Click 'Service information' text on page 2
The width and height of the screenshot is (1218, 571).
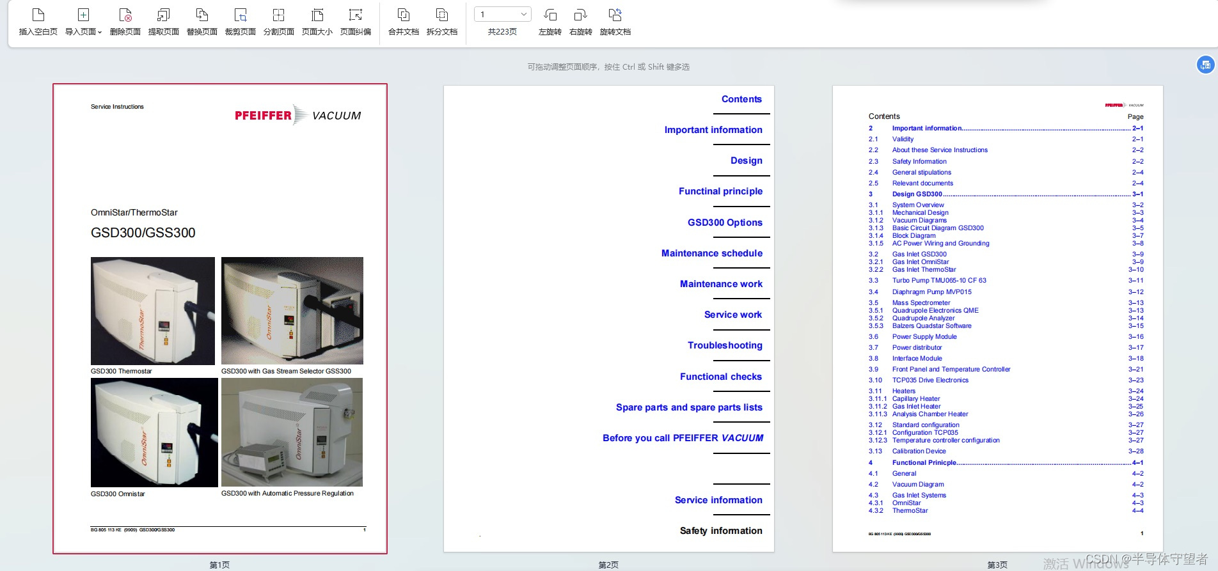click(718, 500)
